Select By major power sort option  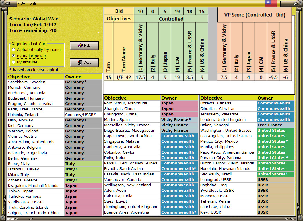pos(29,56)
